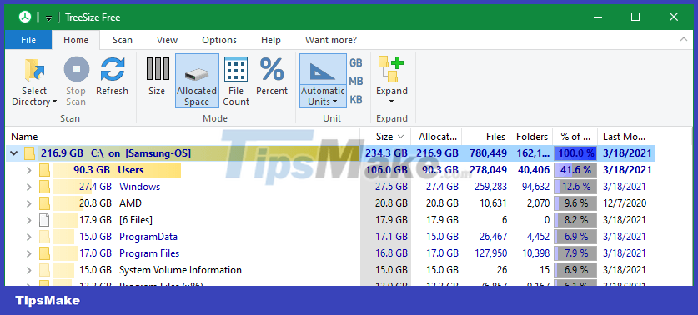Sort by the % of Parent column
698x315 pixels.
point(575,137)
